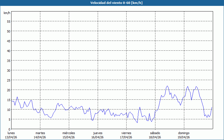Click the chart title 'Velocidad del viento'
The image size is (224, 140).
pyautogui.click(x=112, y=3)
